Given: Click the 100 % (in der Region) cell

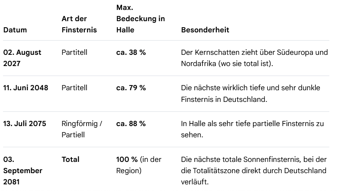Looking at the screenshot, I should (x=138, y=165).
